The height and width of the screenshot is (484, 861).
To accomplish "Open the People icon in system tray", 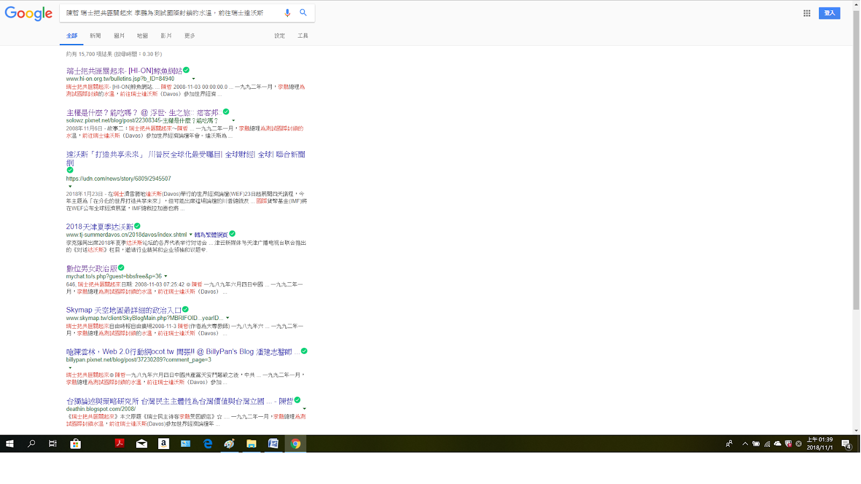I will tap(729, 444).
